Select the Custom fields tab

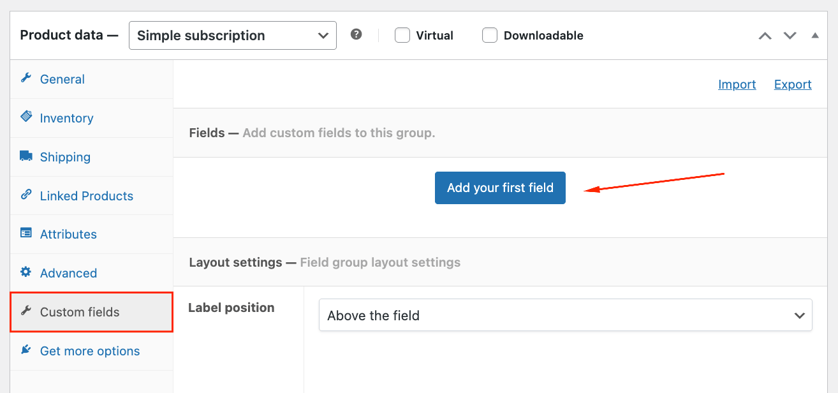tap(92, 312)
